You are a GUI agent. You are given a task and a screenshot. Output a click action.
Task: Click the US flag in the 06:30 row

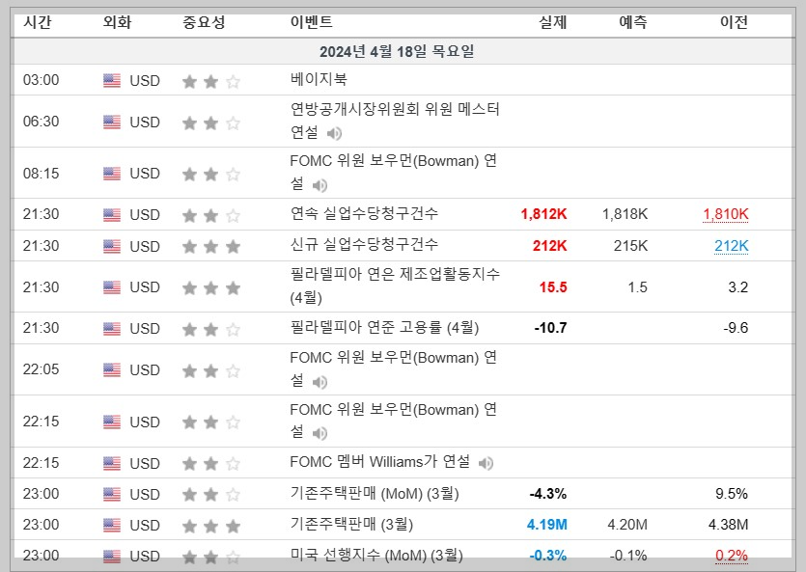112,123
